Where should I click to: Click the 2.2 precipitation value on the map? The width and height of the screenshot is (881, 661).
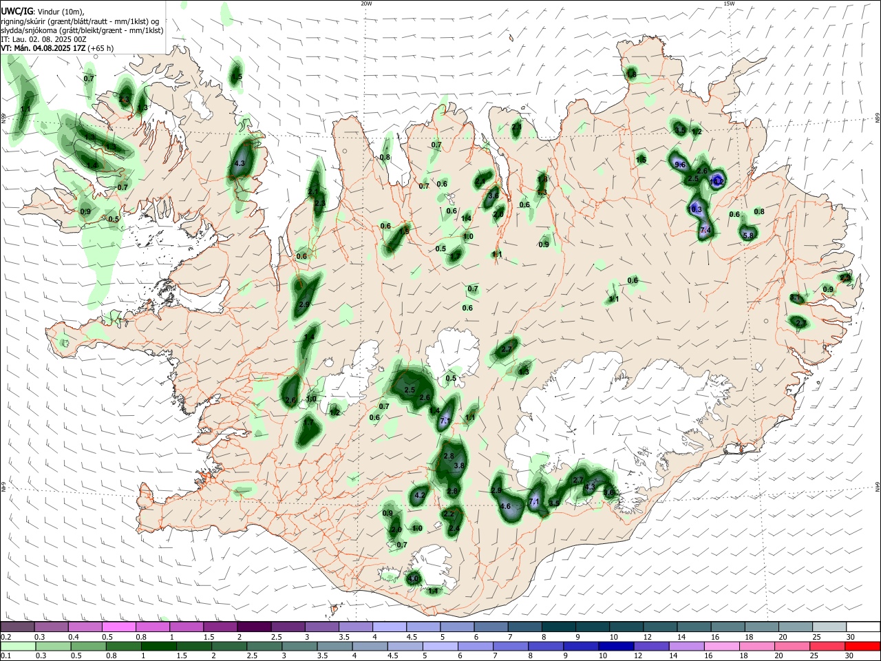pos(449,514)
